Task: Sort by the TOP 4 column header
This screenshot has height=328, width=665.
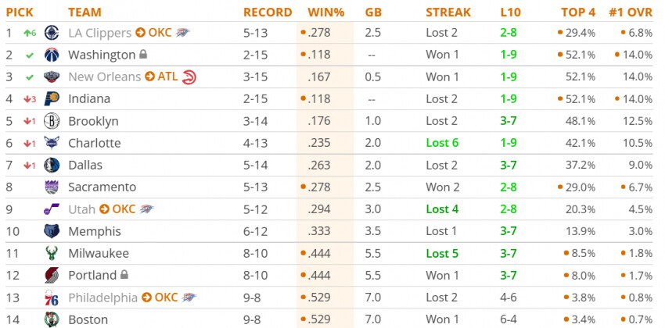Action: [x=578, y=12]
